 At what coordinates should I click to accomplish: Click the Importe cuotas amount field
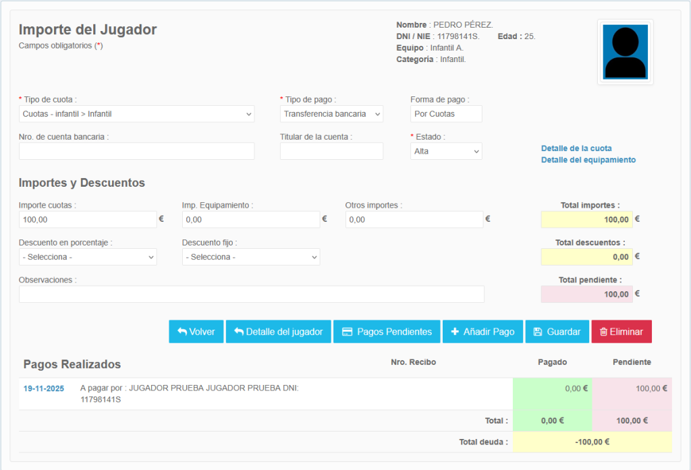point(88,219)
